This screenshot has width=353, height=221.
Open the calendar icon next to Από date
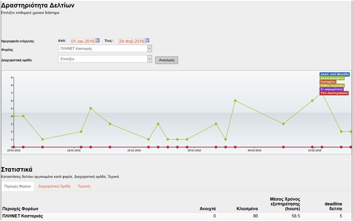(97, 41)
